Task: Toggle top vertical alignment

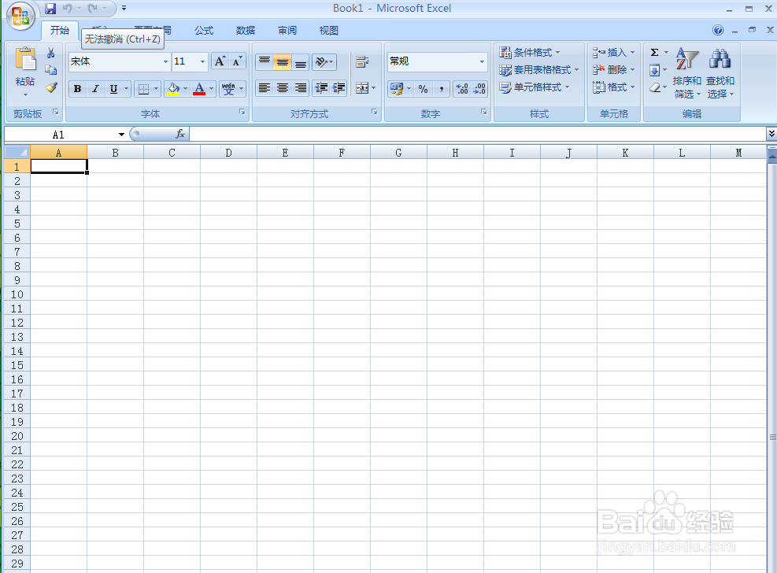Action: [x=265, y=62]
